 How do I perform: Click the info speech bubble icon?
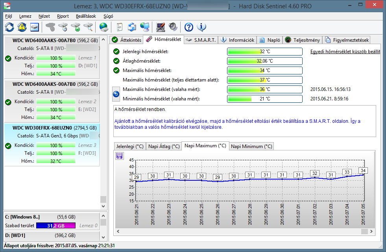[201, 27]
